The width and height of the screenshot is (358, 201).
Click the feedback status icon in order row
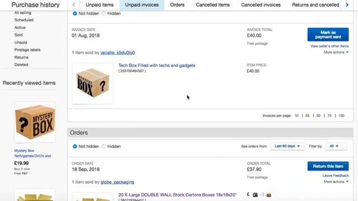tap(268, 195)
